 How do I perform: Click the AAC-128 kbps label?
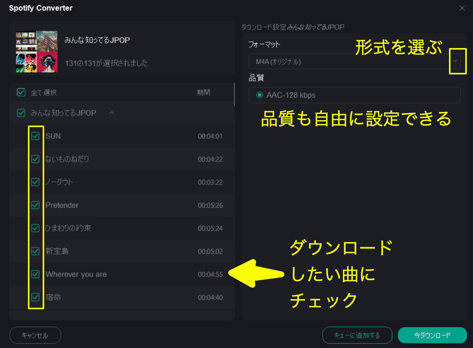click(x=291, y=95)
